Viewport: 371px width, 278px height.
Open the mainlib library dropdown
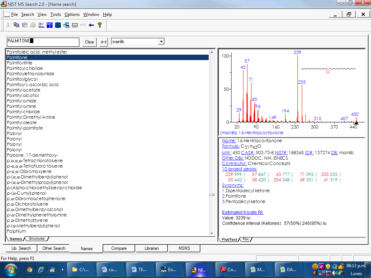[161, 42]
